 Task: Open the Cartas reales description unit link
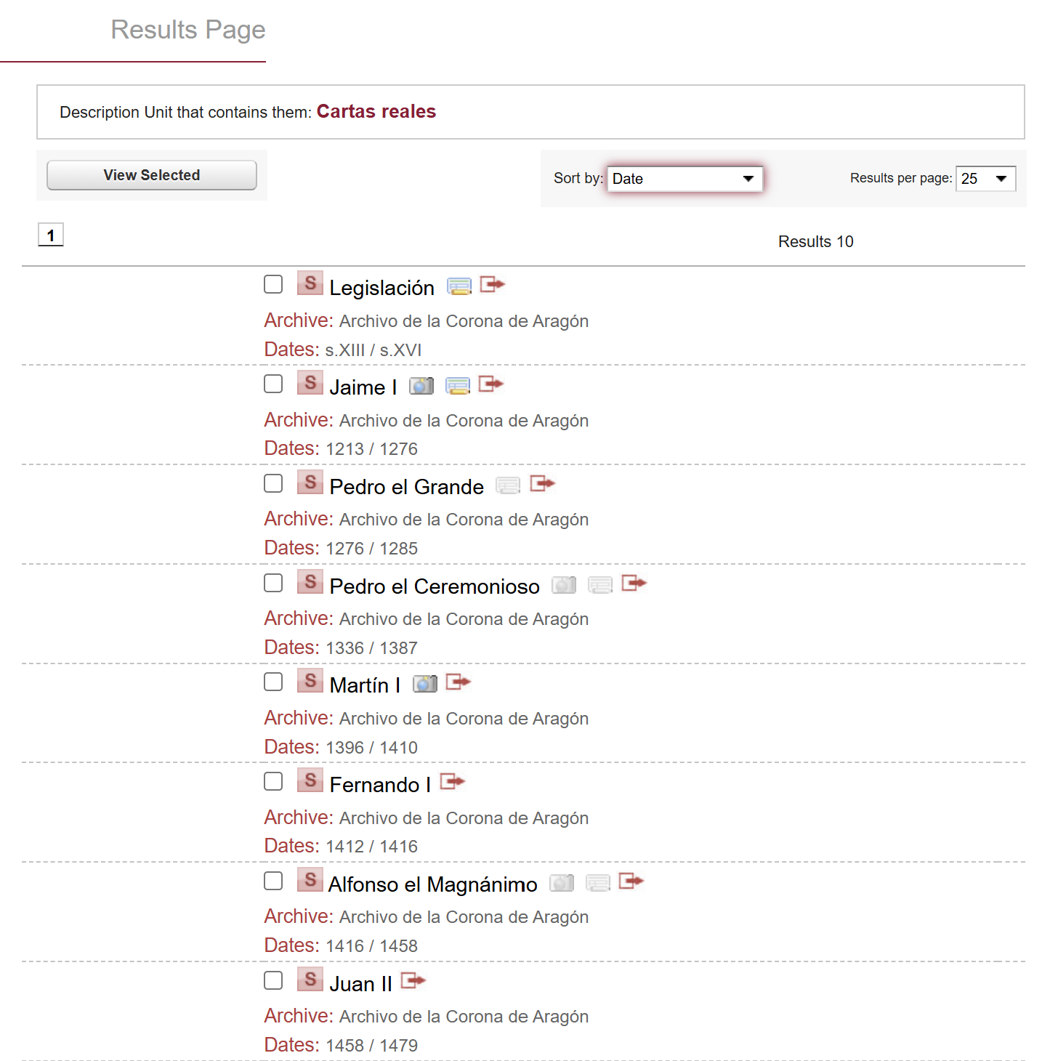(376, 111)
